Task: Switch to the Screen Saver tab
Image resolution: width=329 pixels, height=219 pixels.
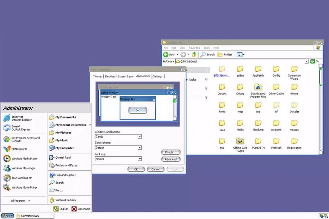Action: point(125,76)
